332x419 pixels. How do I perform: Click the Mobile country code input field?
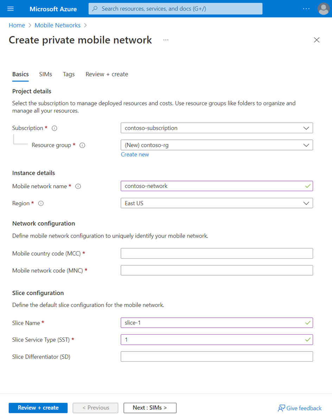click(217, 253)
